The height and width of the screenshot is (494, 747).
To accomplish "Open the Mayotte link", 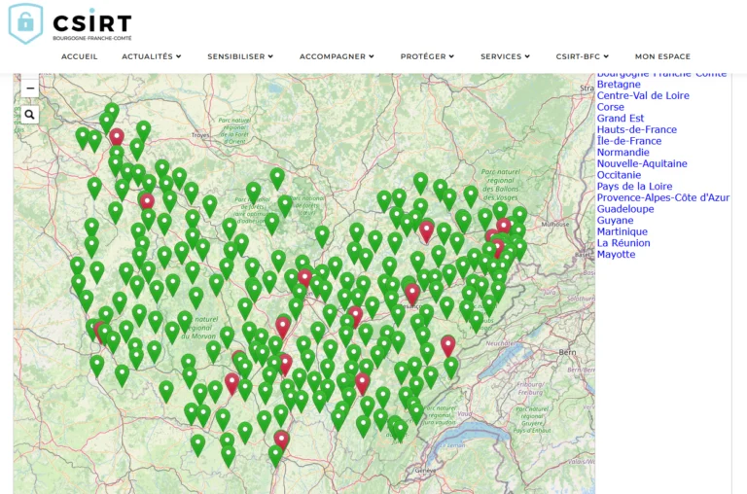I will coord(616,255).
